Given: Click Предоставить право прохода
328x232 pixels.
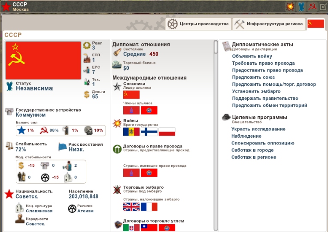Looking at the screenshot, I should 267,70.
